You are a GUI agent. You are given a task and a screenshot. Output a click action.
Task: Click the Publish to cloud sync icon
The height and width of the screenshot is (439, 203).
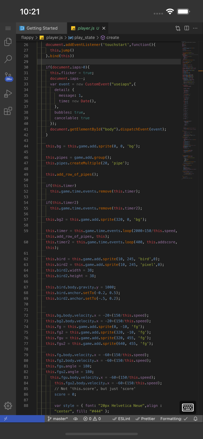(76, 419)
